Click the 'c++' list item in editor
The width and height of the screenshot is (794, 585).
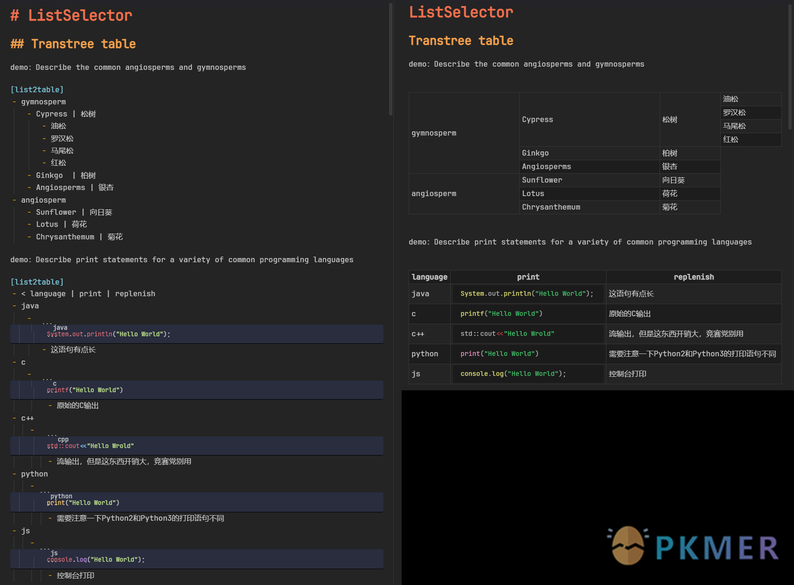28,418
